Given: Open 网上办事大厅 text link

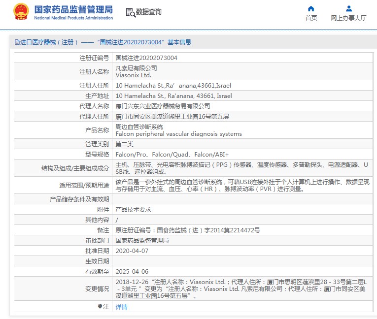Looking at the screenshot, I should coord(348,18).
